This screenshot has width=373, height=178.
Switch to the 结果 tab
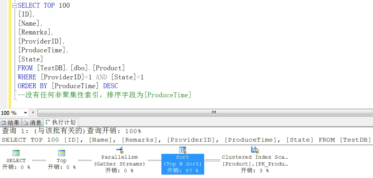[11, 123]
